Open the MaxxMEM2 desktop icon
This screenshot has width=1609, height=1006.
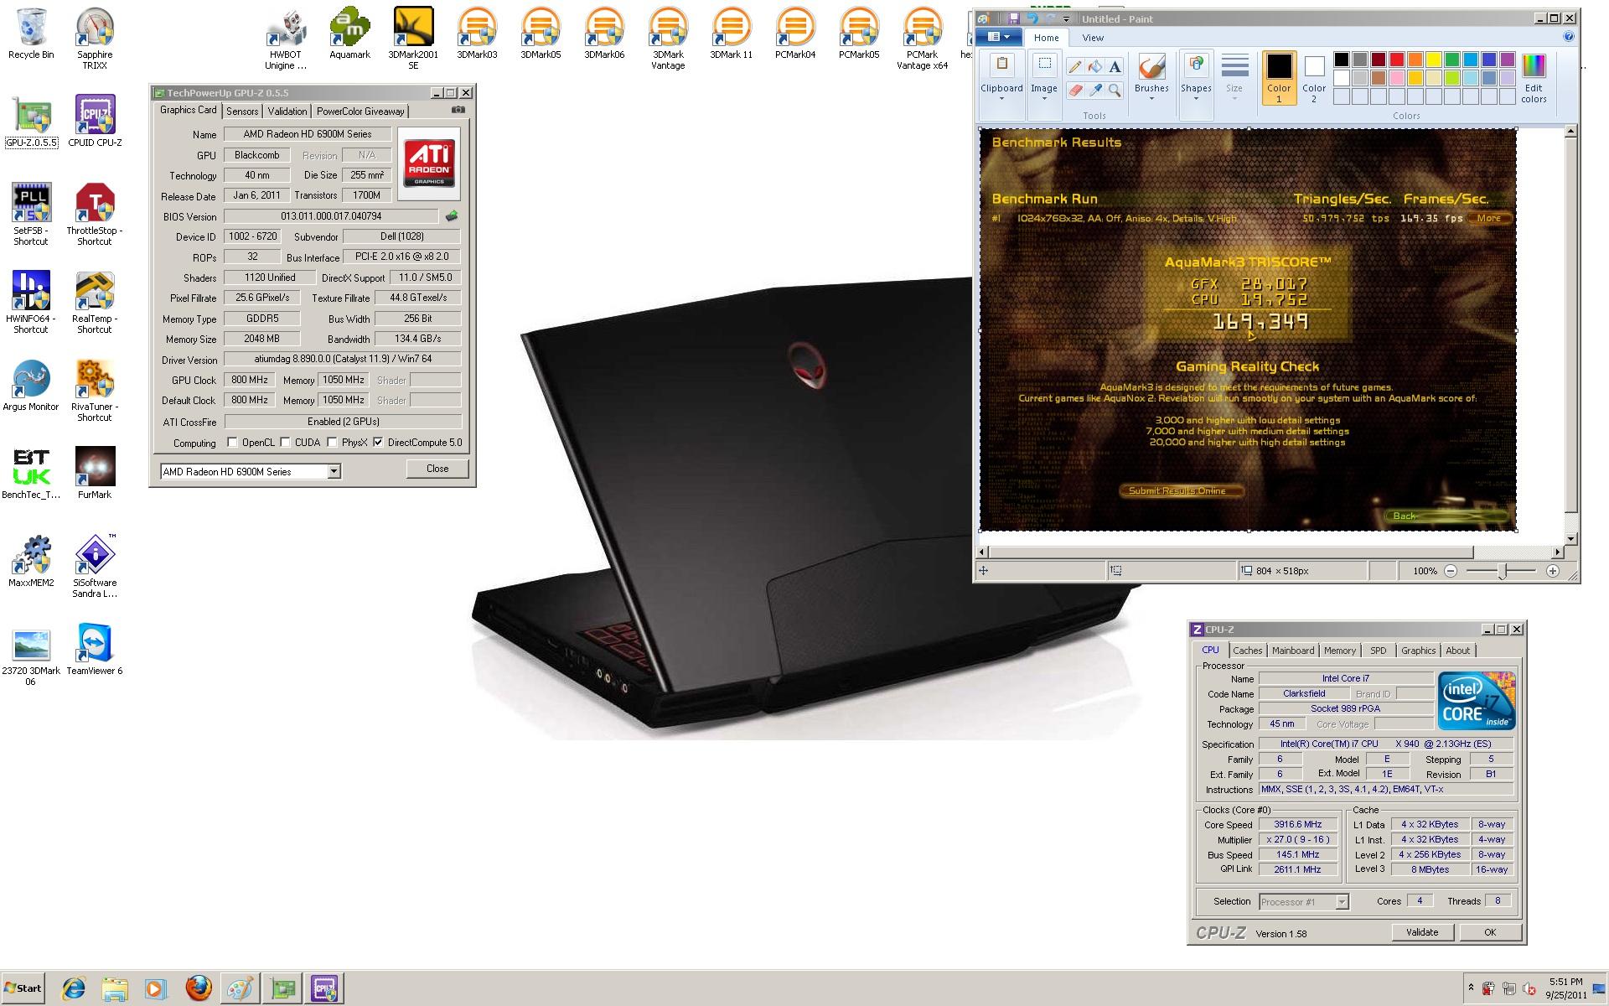tap(31, 561)
